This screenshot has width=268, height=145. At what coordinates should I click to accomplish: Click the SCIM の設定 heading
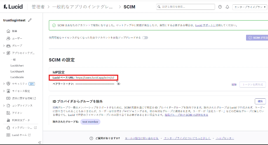pyautogui.click(x=62, y=60)
